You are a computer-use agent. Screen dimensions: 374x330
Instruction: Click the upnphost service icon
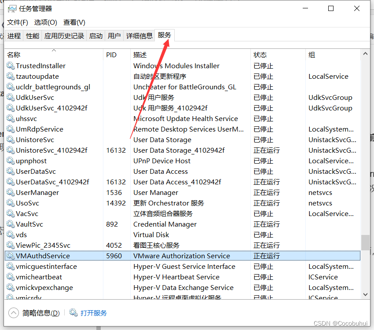click(x=10, y=161)
